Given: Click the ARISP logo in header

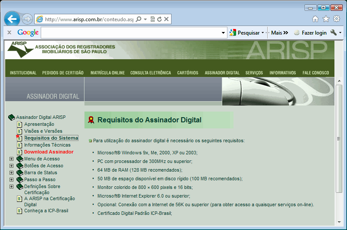Looking at the screenshot, I should (x=20, y=49).
